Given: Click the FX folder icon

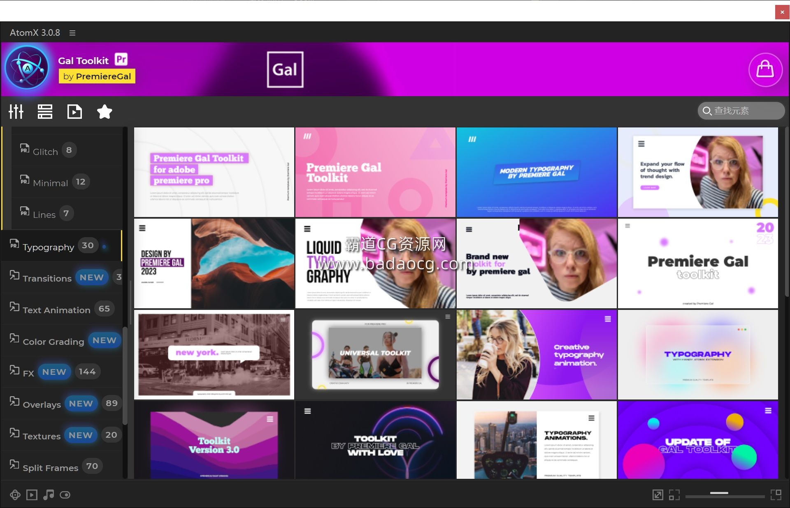Looking at the screenshot, I should point(14,370).
